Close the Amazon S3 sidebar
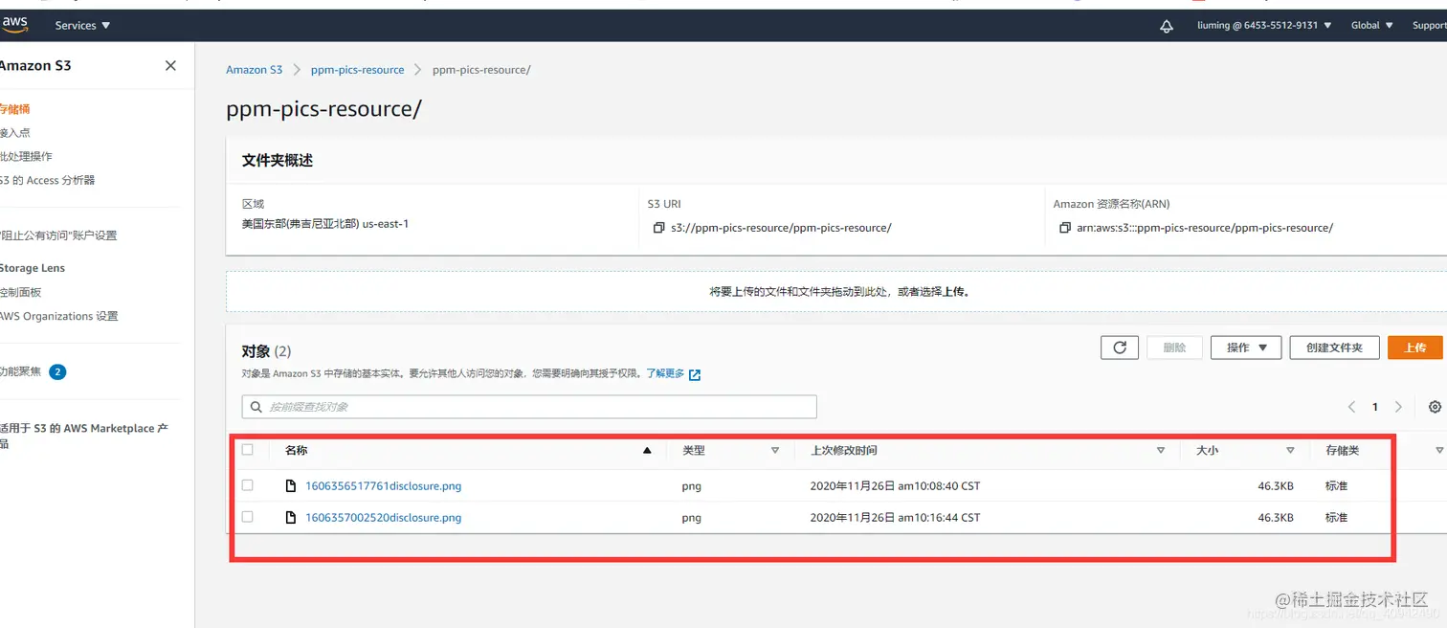 [170, 65]
